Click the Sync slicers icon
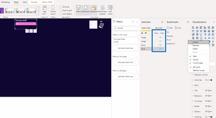This screenshot has width=216, height=118. [111, 9]
